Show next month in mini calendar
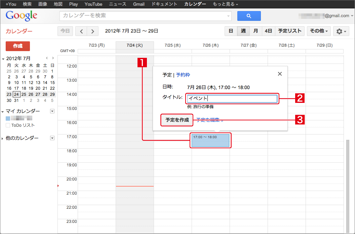355x234 pixels. pos(53,58)
